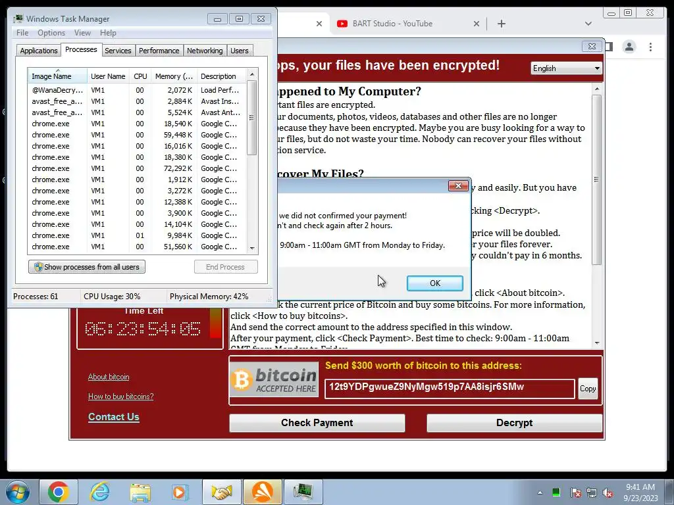Switch to the Performance tab
The image size is (674, 505).
tap(159, 51)
